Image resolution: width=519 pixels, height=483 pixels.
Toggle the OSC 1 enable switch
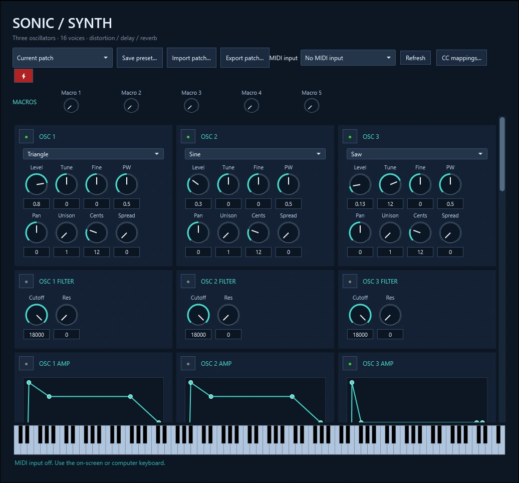[x=26, y=136]
